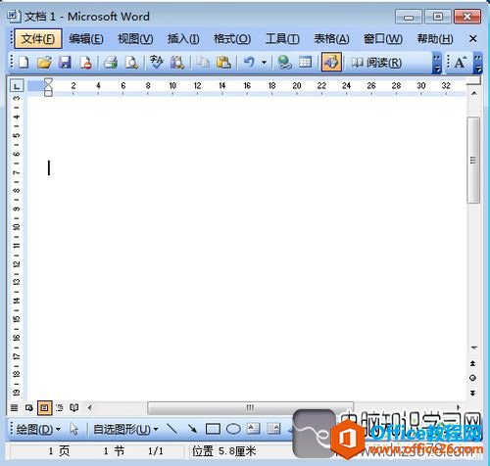490x466 pixels.
Task: Insert a vertical Text Box
Action: (273, 429)
